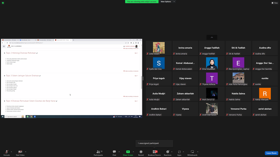Open View Options dropdown at top
This screenshot has width=280, height=157.
pos(168,2)
